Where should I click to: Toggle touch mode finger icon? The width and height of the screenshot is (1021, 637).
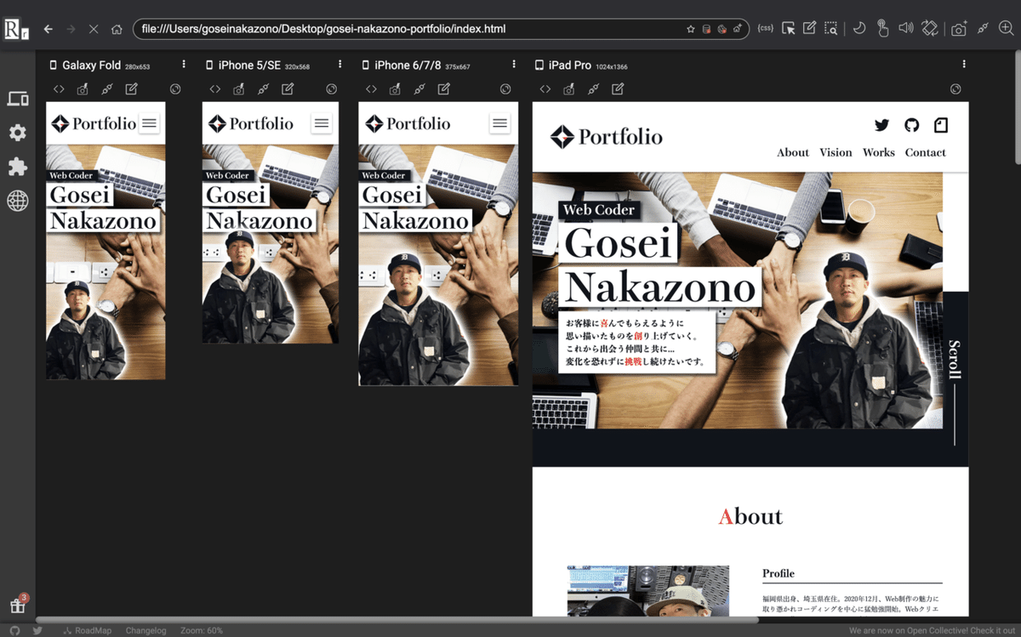pos(882,29)
